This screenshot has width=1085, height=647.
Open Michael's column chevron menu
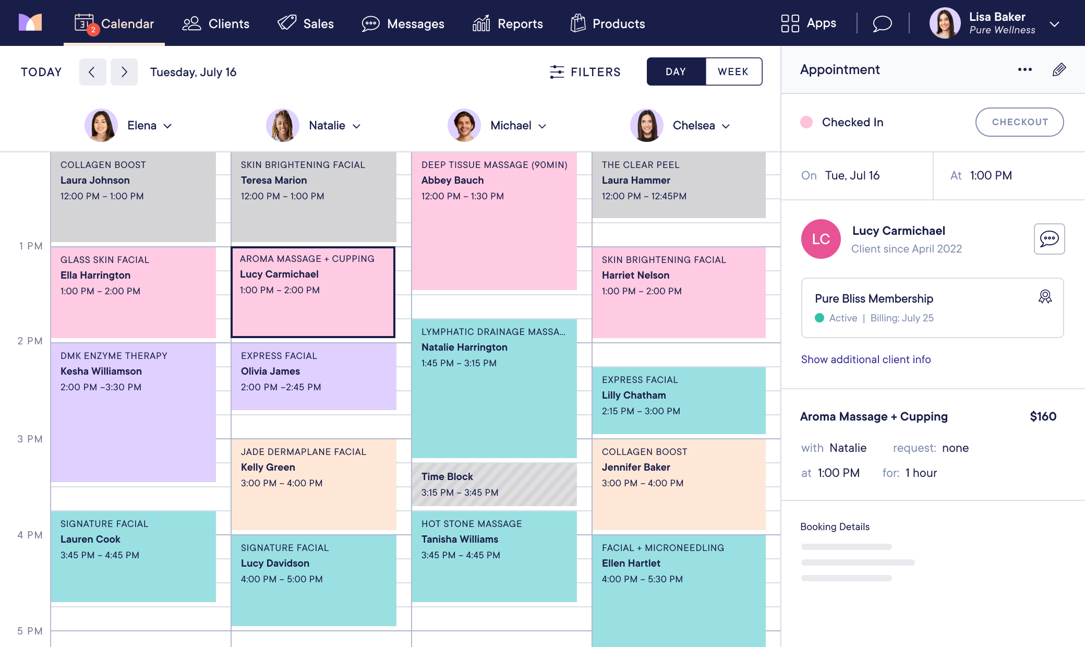[542, 126]
